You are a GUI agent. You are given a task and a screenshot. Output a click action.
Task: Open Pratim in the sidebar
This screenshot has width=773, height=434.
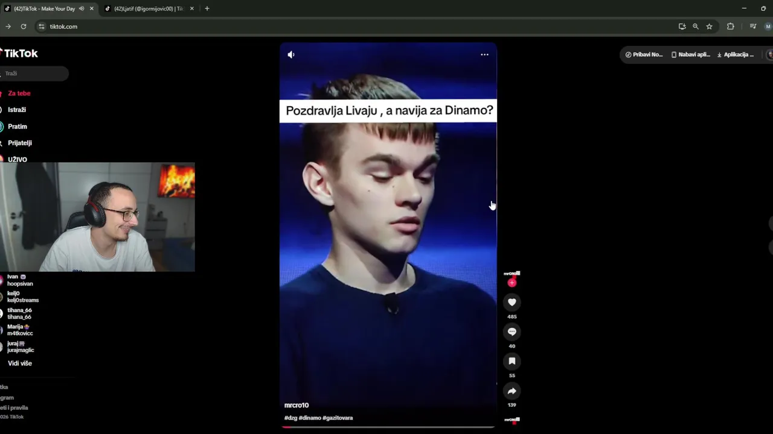(17, 127)
